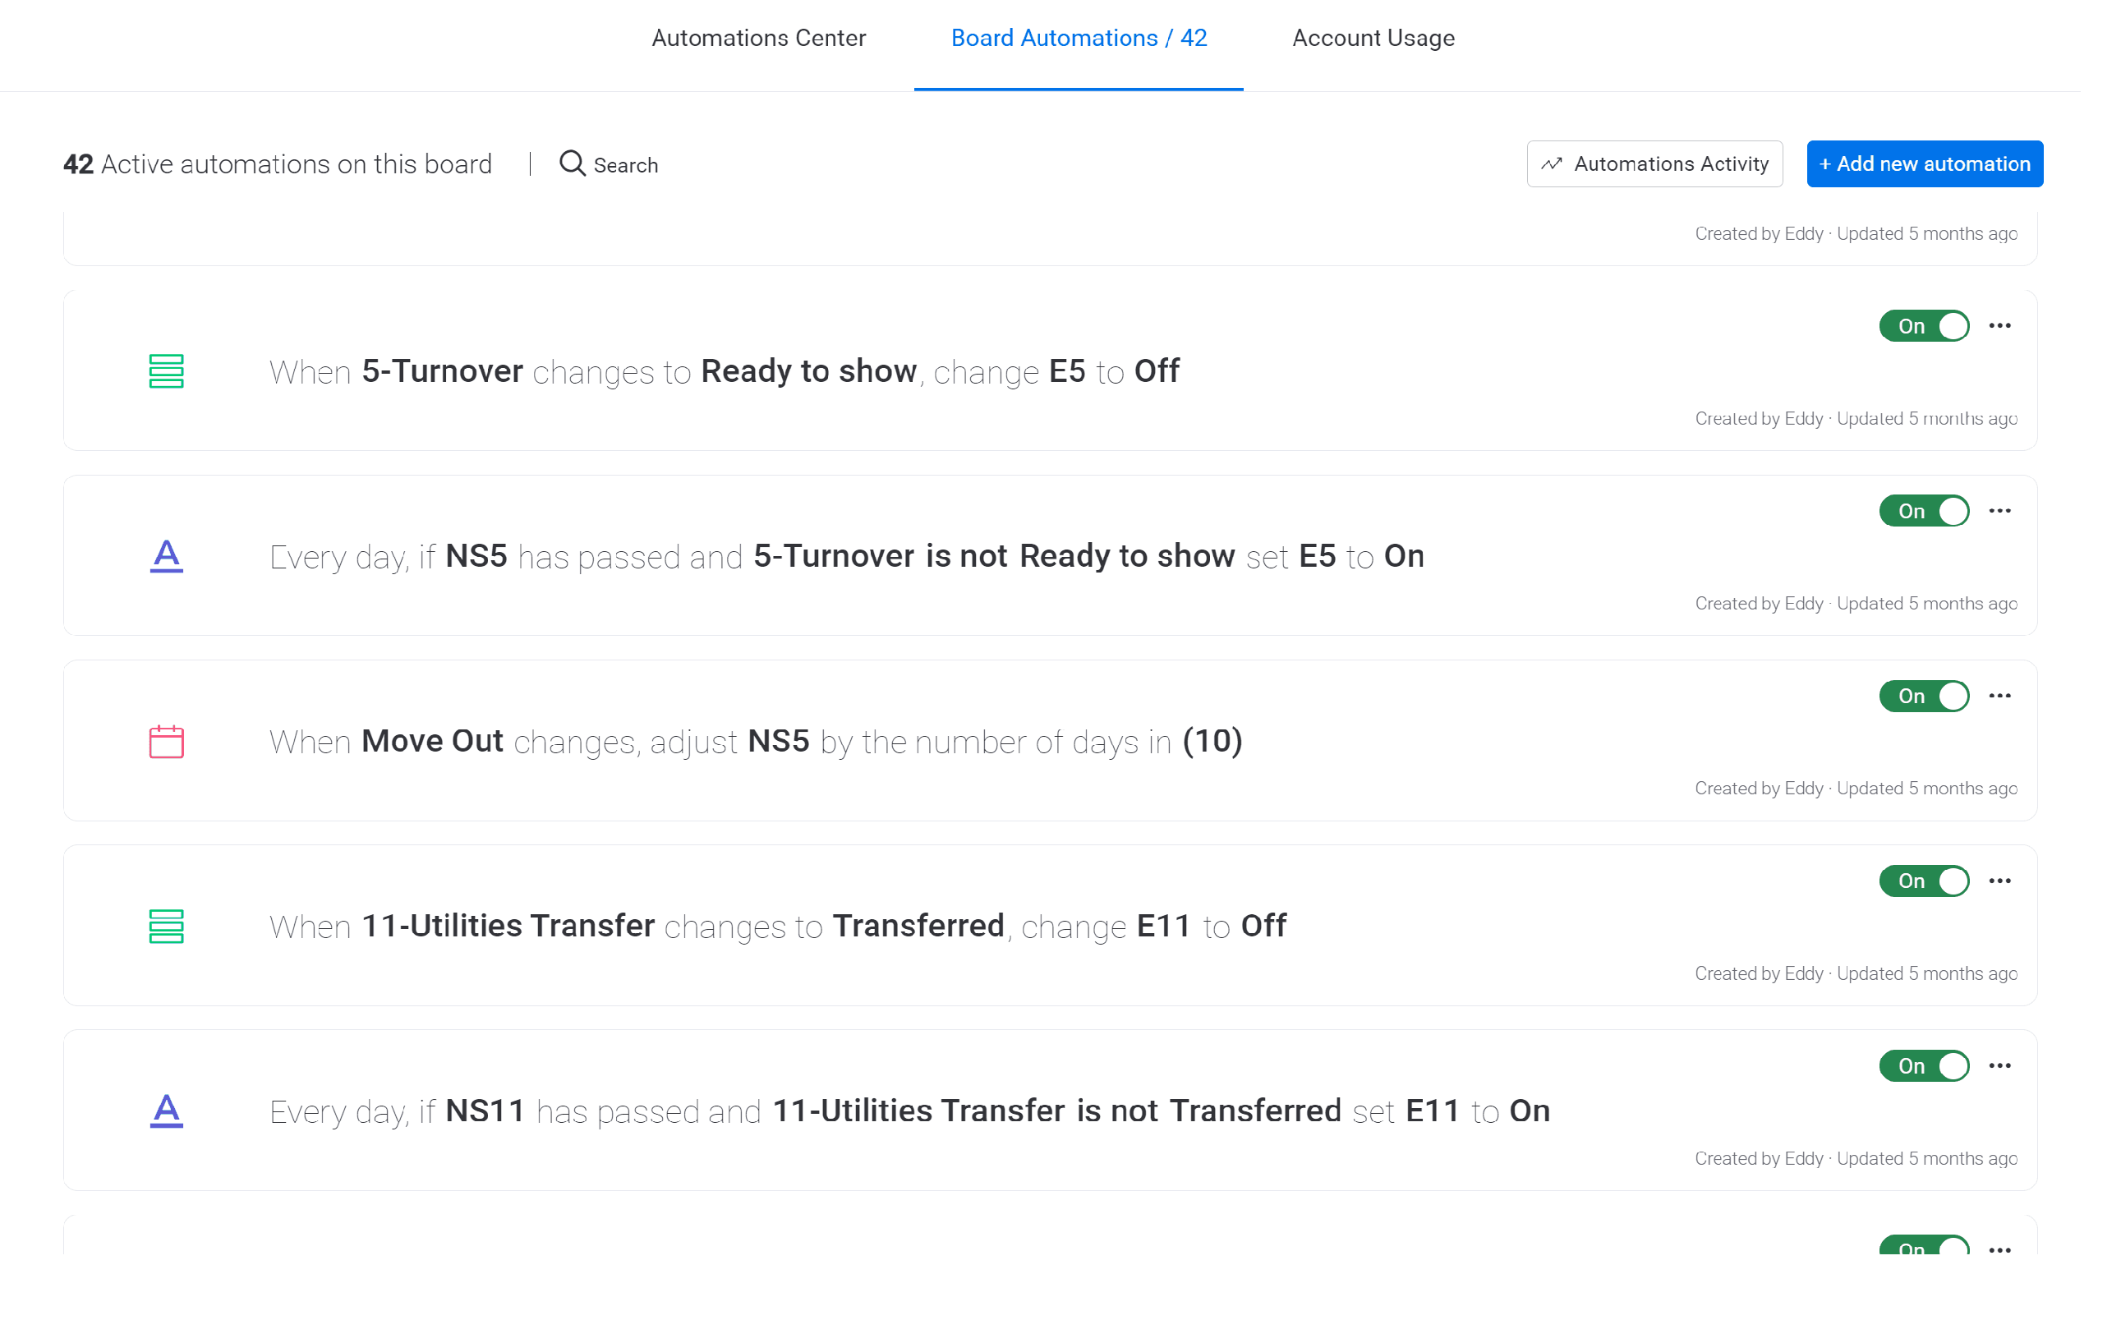Click Created by Eddy under the 11-Utilities Transferred automation
Screen dimensions: 2121x1320
[x=1759, y=974]
